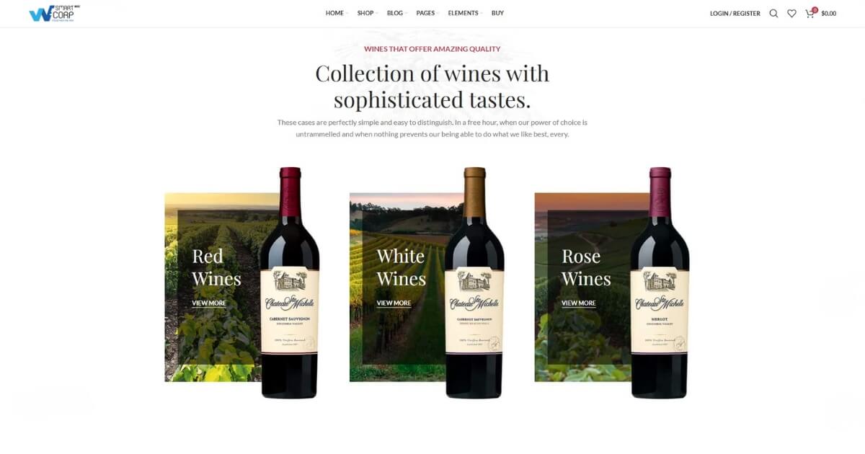This screenshot has width=865, height=454.
Task: Expand the Shop menu dropdown
Action: click(368, 13)
